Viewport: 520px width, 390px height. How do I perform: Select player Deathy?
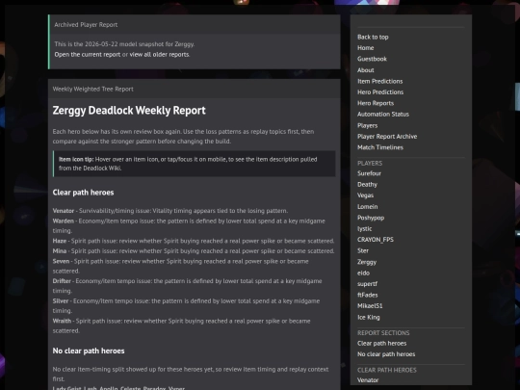[367, 185]
